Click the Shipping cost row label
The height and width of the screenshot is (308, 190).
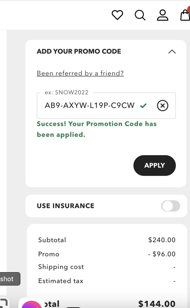[x=61, y=267]
